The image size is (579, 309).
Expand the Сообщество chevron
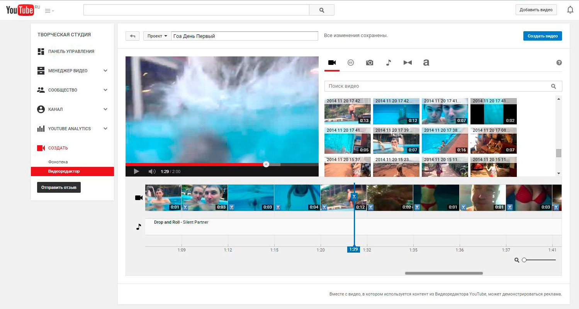(x=105, y=90)
